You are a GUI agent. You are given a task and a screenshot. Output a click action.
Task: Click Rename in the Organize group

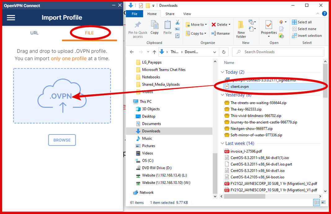220,33
